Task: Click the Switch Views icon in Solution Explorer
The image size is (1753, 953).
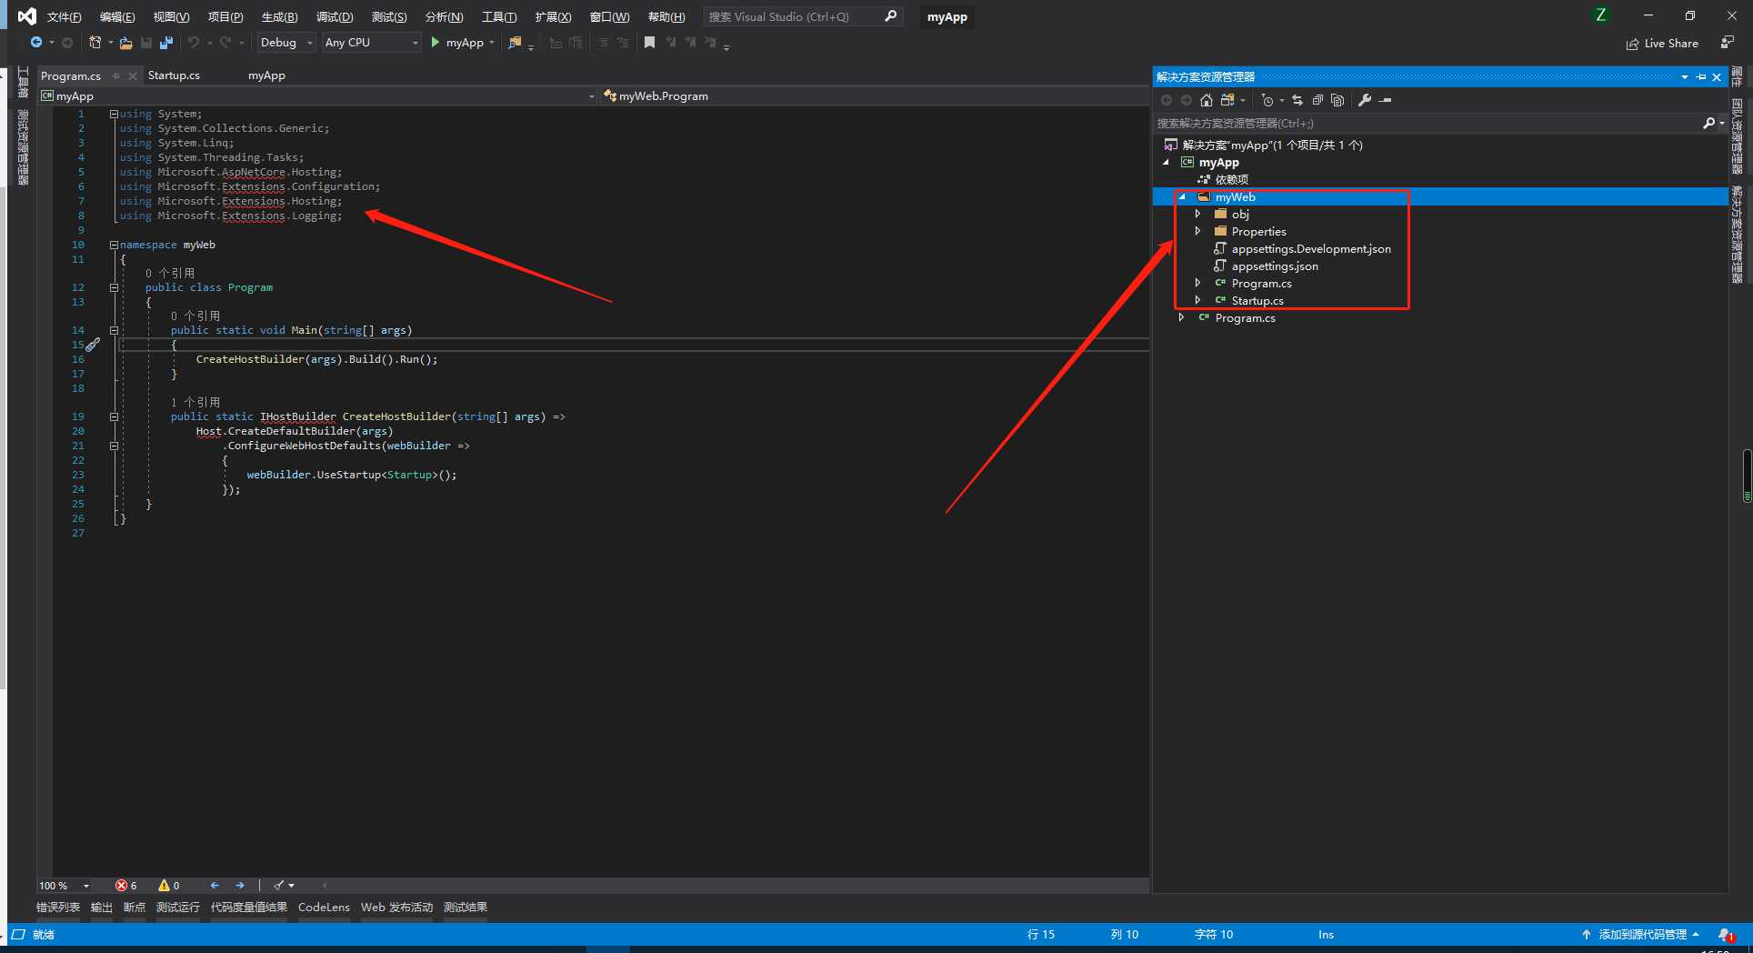Action: [1227, 100]
